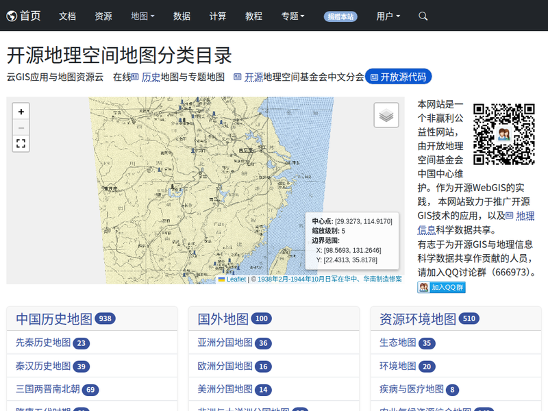Open 环境地图 category
Image resolution: width=548 pixels, height=411 pixels.
(x=398, y=366)
